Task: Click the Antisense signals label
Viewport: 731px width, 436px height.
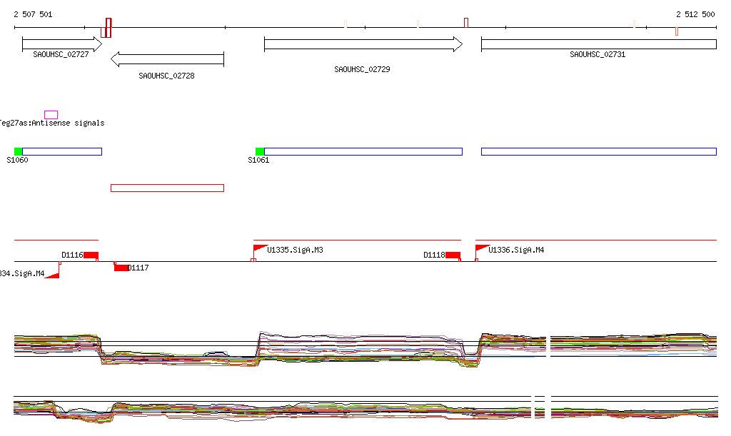Action: click(x=68, y=123)
